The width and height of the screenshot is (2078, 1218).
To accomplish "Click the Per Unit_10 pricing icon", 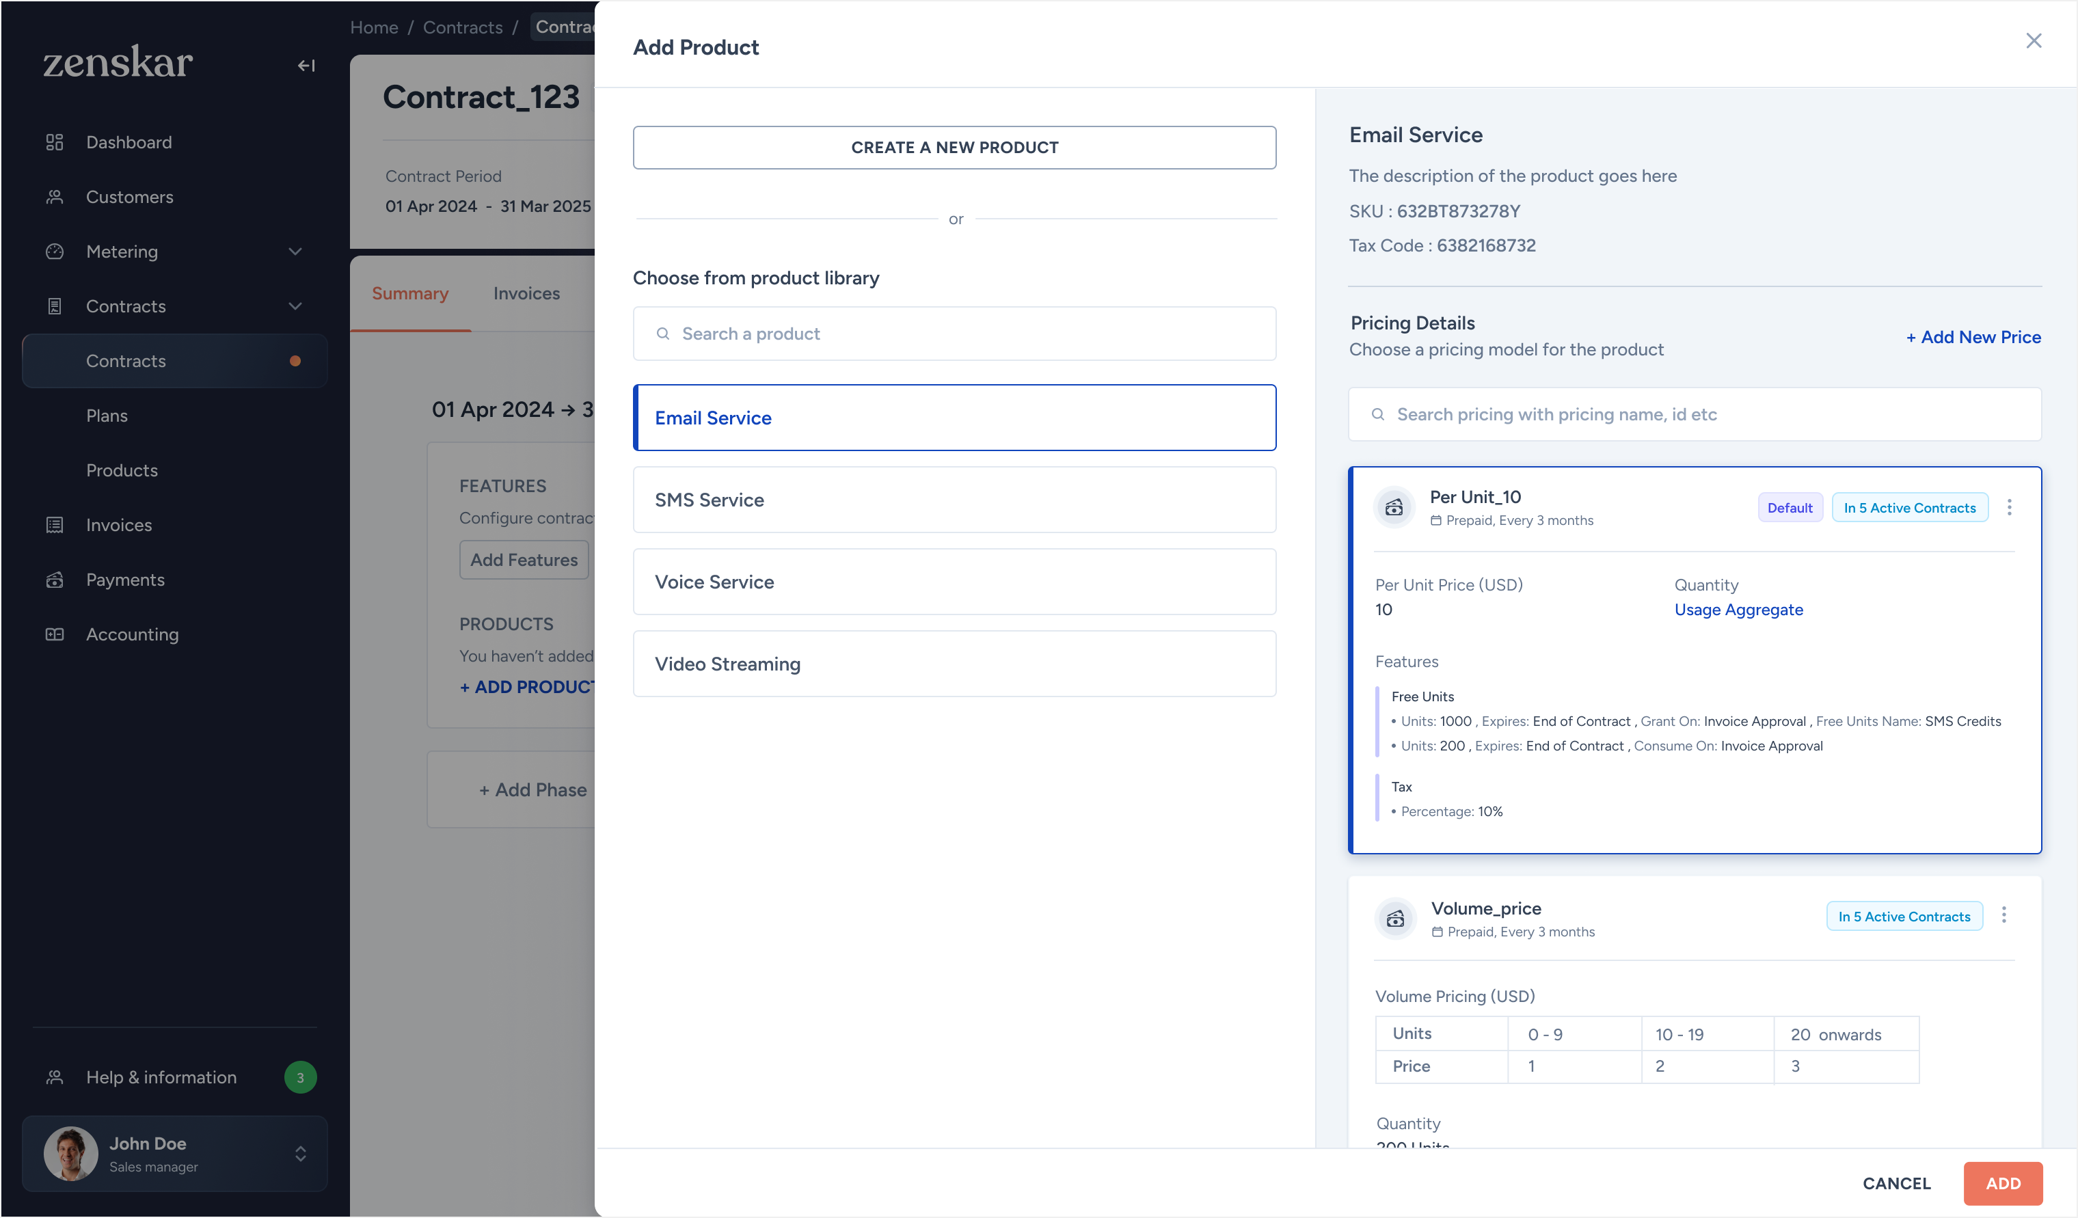I will (x=1394, y=506).
